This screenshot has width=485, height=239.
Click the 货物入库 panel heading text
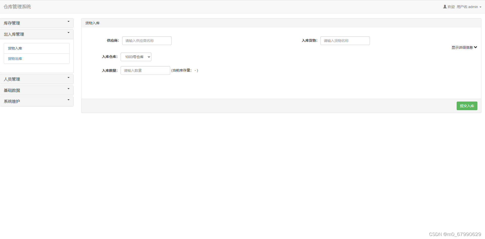coord(93,23)
